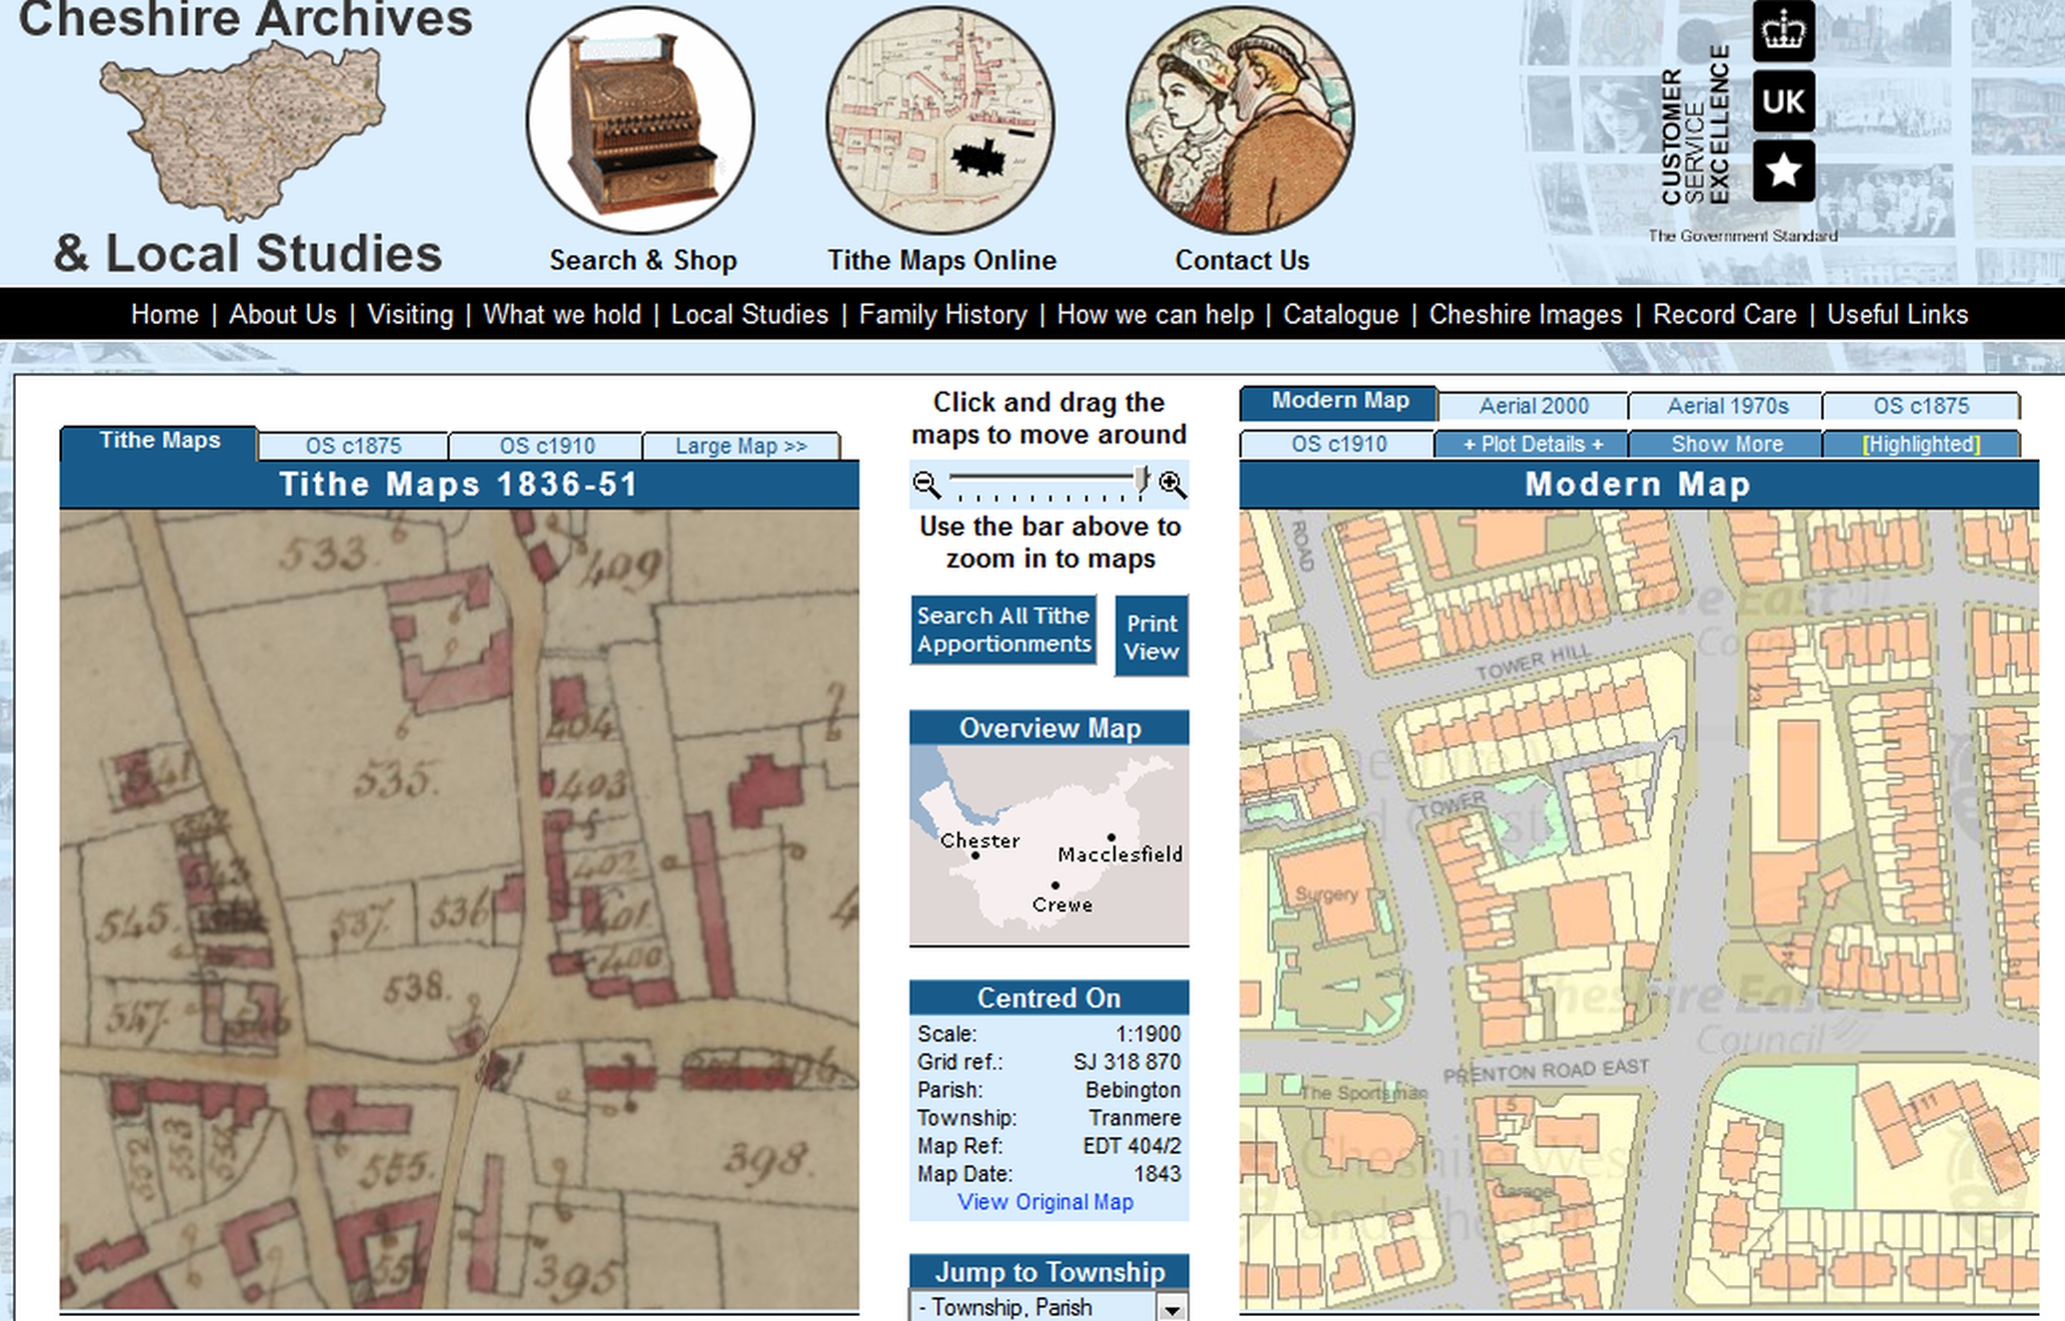The image size is (2065, 1321).
Task: Click Chester on the overview map
Action: pyautogui.click(x=980, y=841)
